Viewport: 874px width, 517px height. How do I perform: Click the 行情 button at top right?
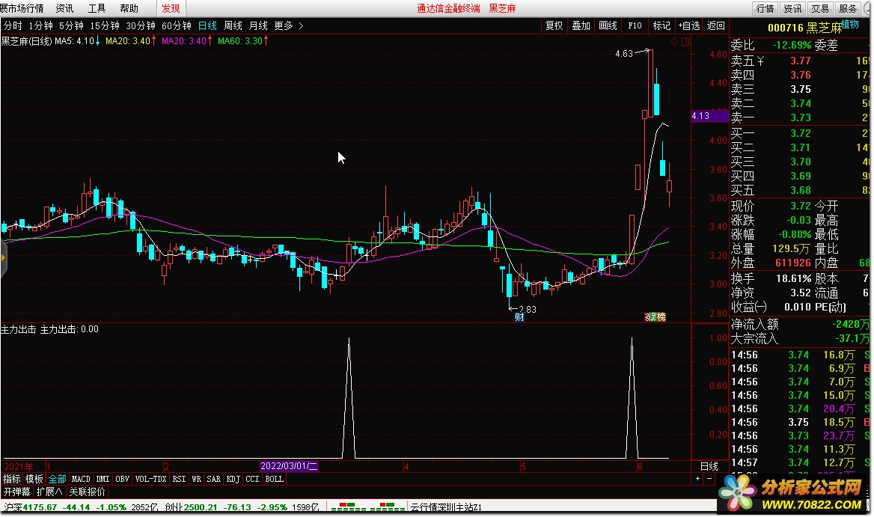point(765,8)
